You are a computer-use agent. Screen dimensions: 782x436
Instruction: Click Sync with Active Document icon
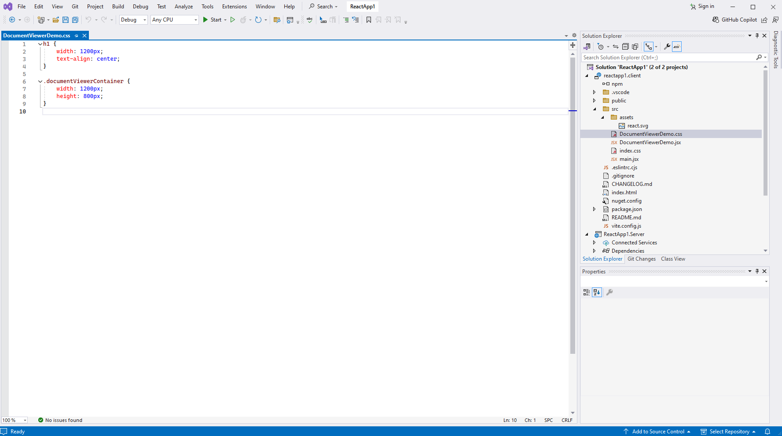[x=616, y=47]
